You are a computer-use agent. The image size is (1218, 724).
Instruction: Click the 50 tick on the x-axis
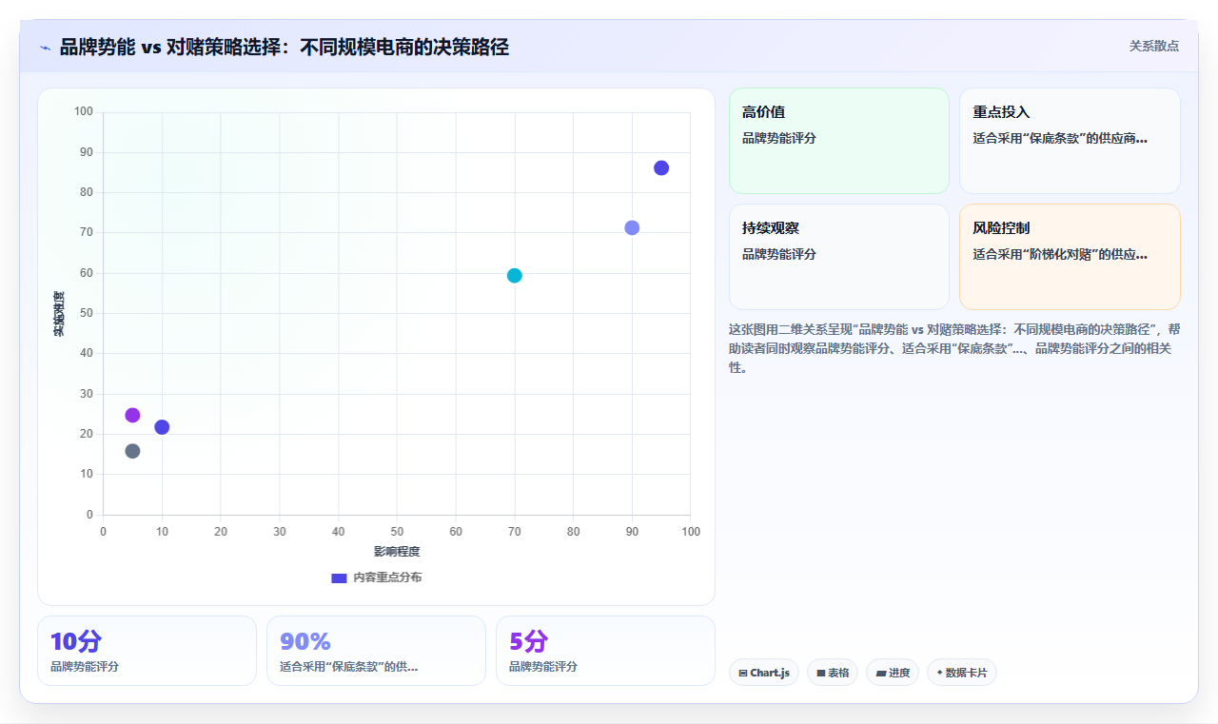(x=397, y=532)
